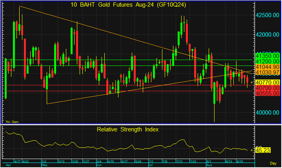This screenshot has width=282, height=168.
Task: Click the yellow last-price arrow marker
Action: [x=253, y=82]
